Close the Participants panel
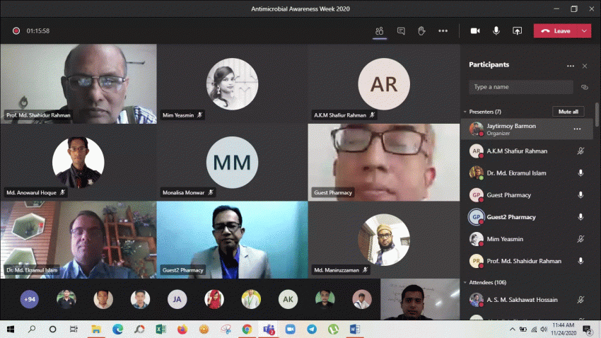Screen dimensions: 601x338 coord(585,66)
